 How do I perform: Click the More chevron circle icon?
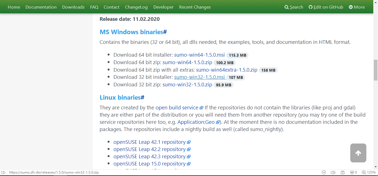click(351, 7)
